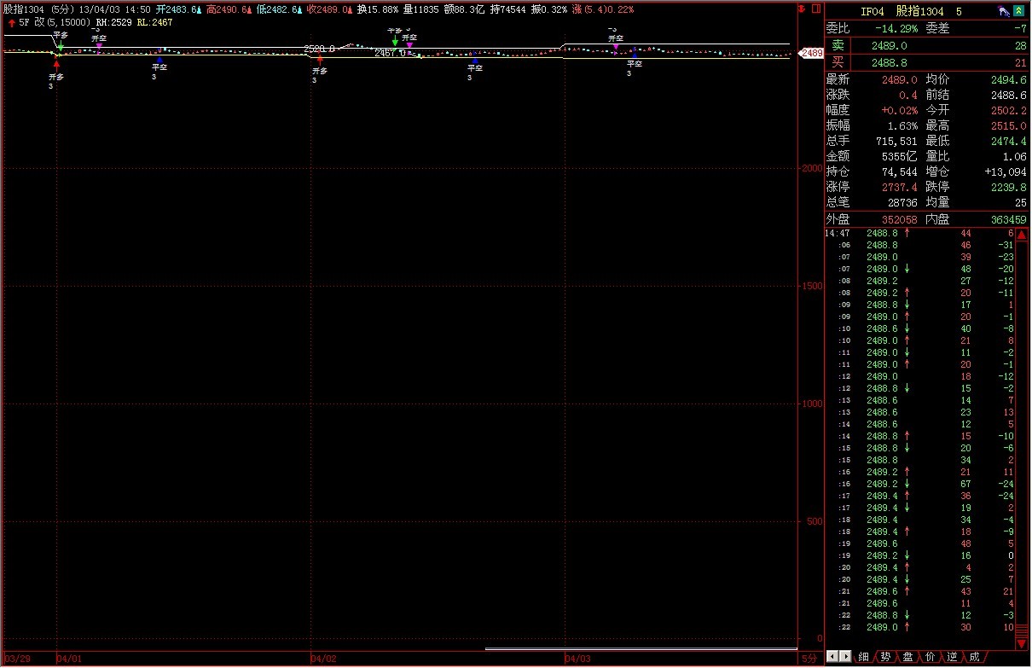1032x668 pixels.
Task: Click the 外盘 352058 value
Action: coord(899,219)
